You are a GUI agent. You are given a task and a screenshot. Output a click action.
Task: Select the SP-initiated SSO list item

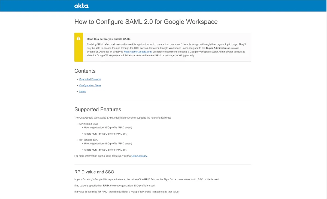tap(89, 124)
